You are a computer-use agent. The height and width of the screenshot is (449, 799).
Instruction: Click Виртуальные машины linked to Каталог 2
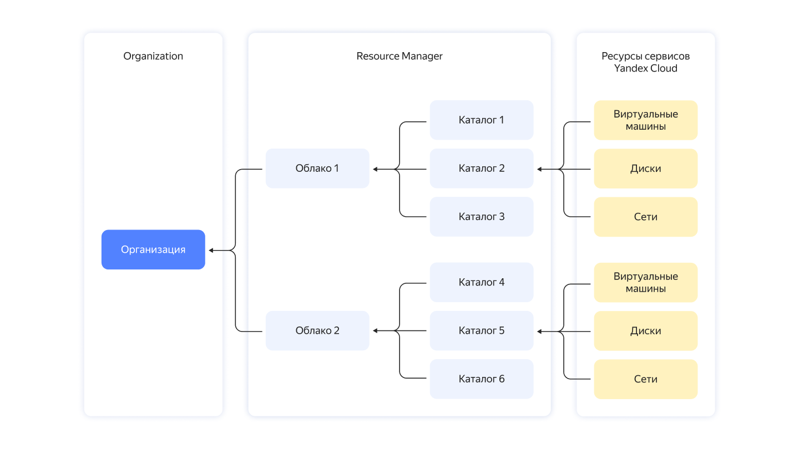[645, 120]
